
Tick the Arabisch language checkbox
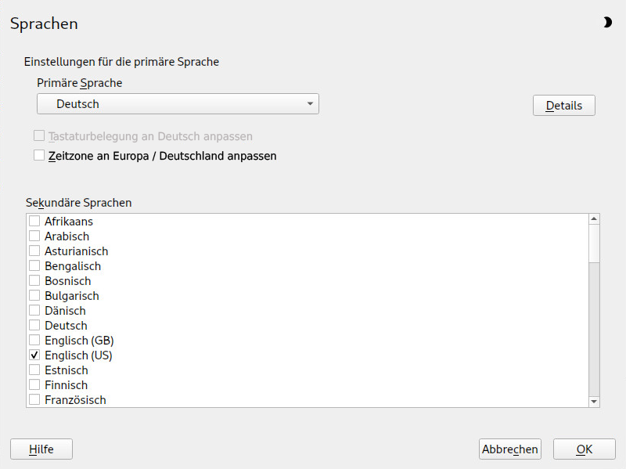click(34, 236)
